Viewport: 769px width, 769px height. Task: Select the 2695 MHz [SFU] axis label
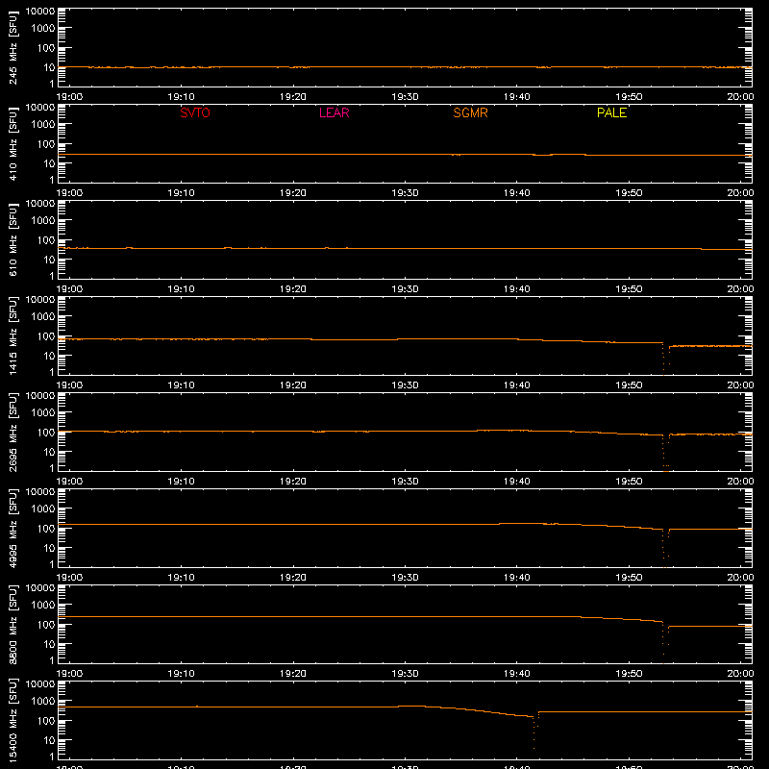(x=12, y=432)
